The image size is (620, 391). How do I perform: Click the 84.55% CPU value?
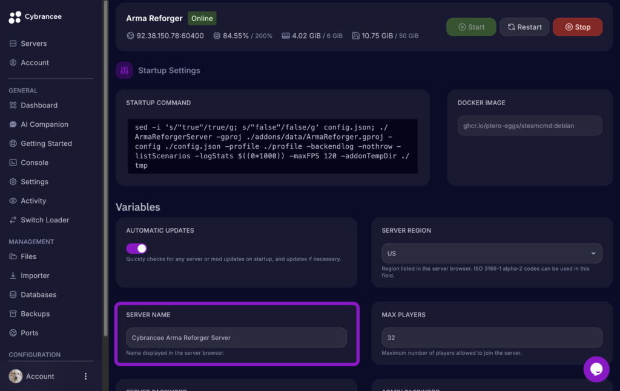click(x=236, y=36)
